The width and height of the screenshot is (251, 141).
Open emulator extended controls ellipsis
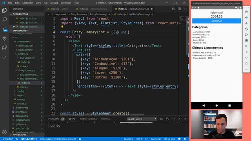click(x=246, y=69)
